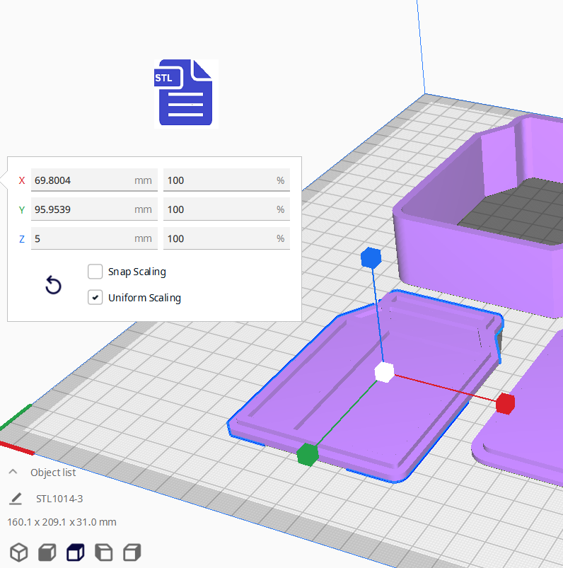Click the pencil icon beside STL1014-3
This screenshot has height=568, width=563.
(16, 499)
